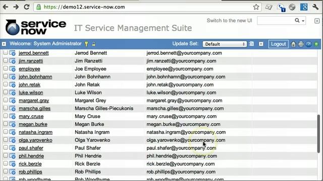Check the box for employee row

click(6, 68)
